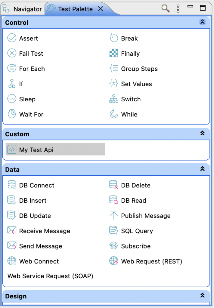214x308 pixels.
Task: Pick the DB Update icon
Action: pos(12,215)
